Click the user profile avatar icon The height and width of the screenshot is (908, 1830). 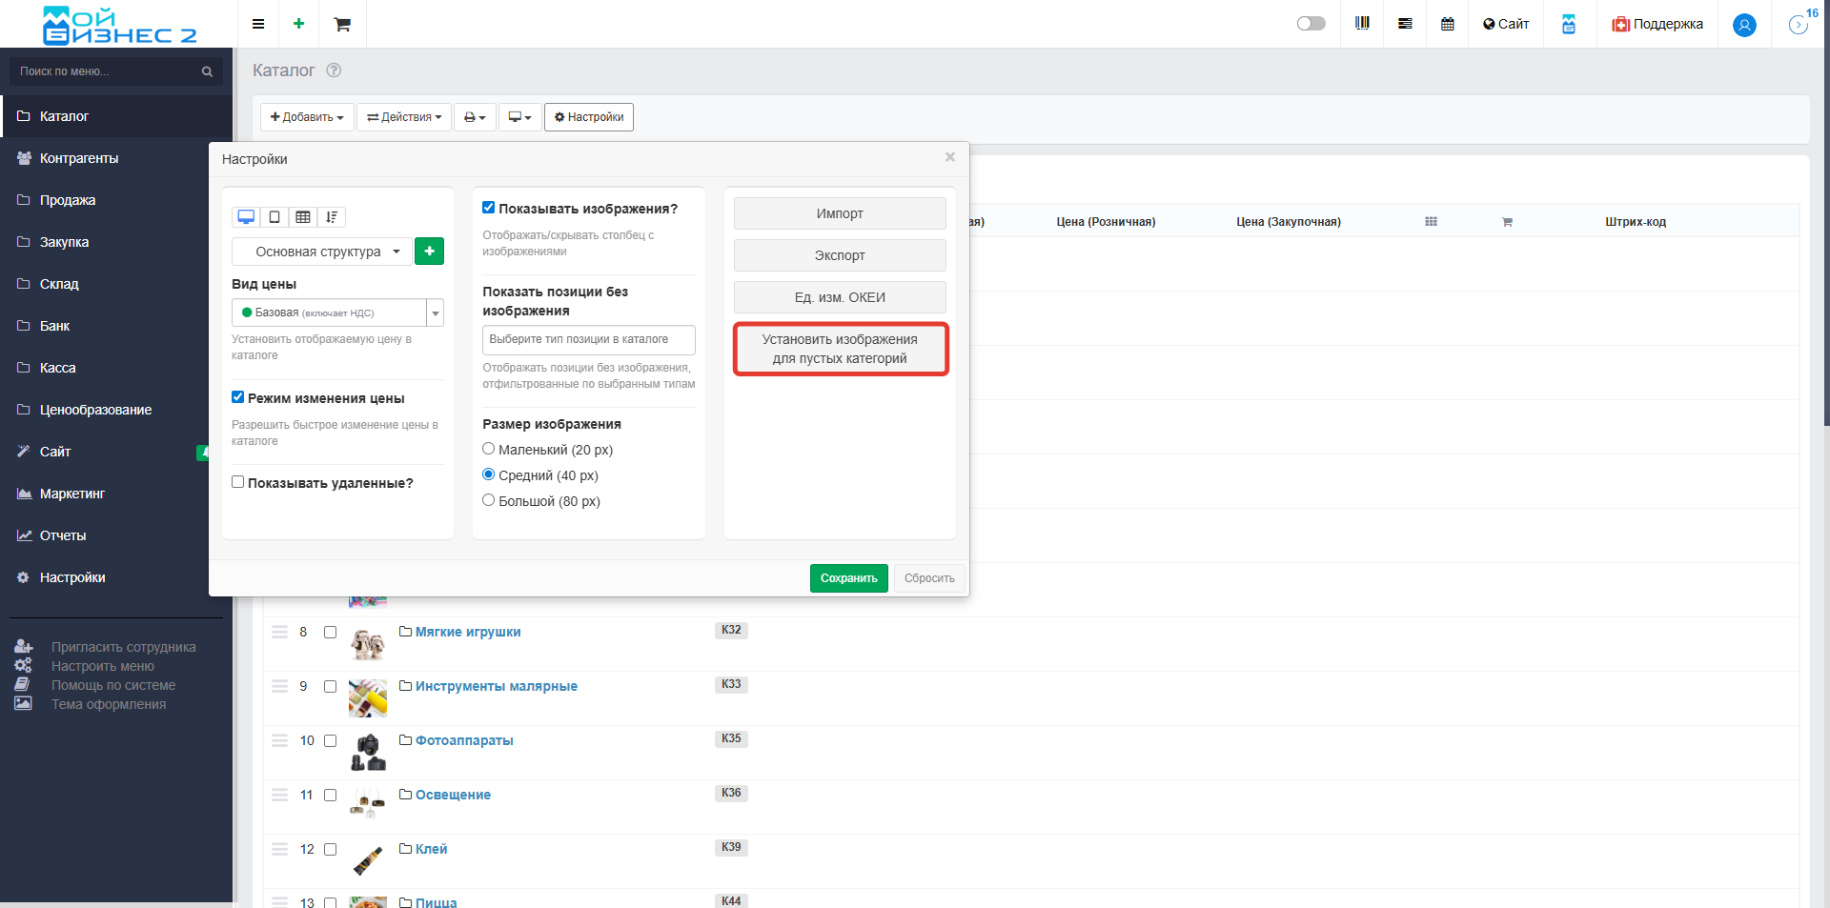pyautogui.click(x=1744, y=25)
